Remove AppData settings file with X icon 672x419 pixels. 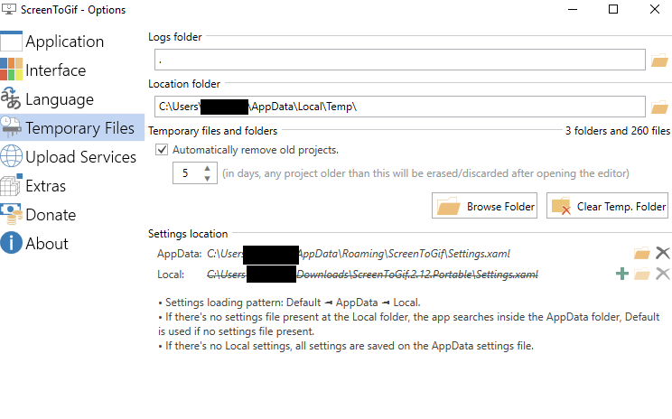[x=663, y=253]
